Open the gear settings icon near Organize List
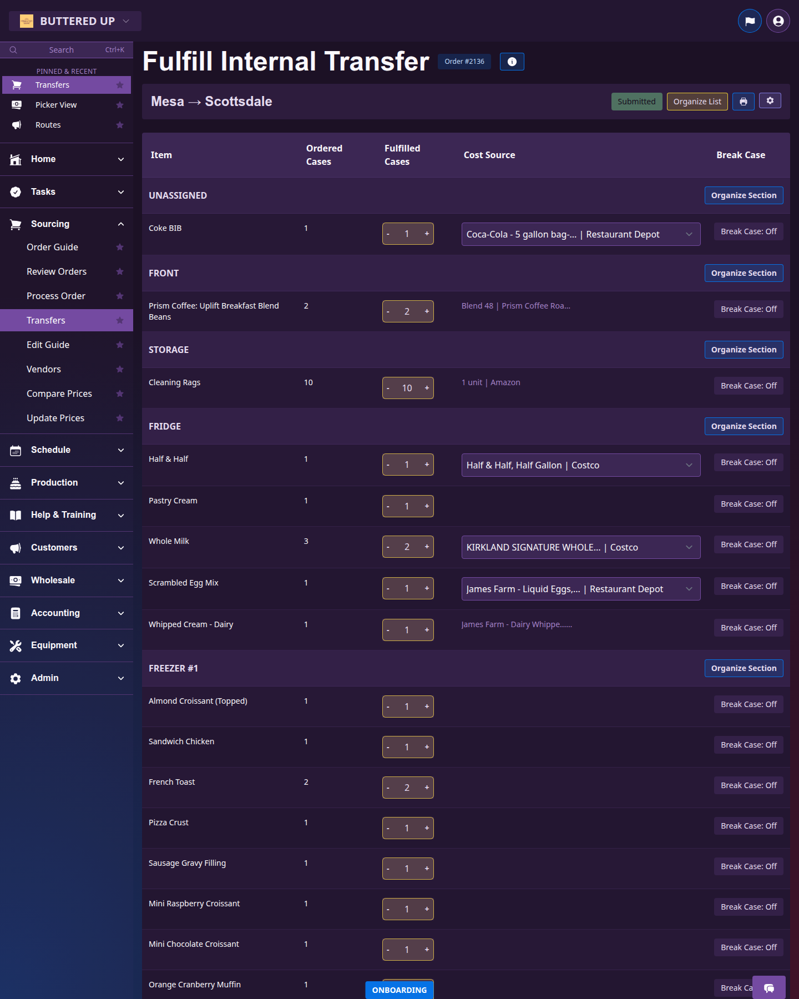Image resolution: width=799 pixels, height=999 pixels. [770, 100]
